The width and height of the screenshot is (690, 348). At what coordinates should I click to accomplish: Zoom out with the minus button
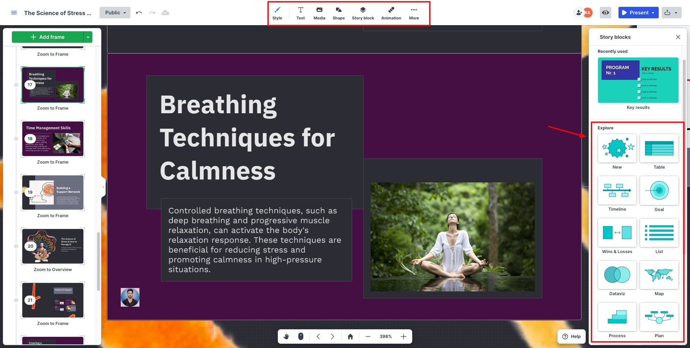tap(368, 336)
